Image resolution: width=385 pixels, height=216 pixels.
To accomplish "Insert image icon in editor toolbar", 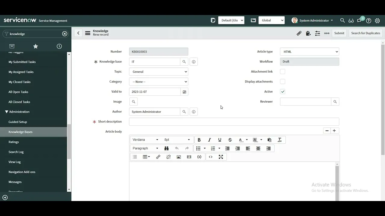I will [179, 157].
